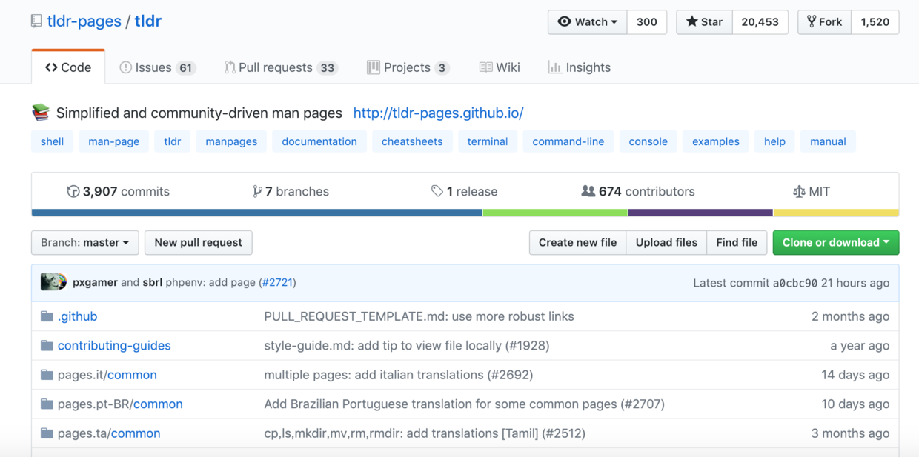
Task: Click the Create new file button
Action: [x=577, y=242]
